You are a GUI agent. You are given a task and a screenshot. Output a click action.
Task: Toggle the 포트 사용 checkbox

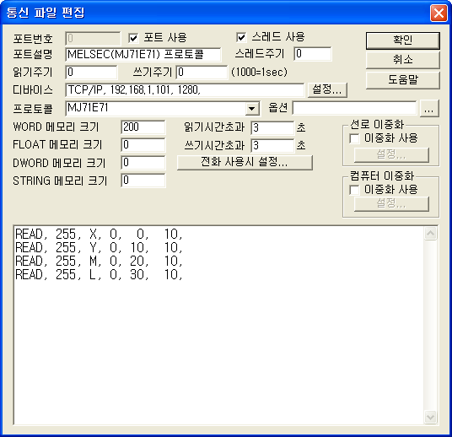(133, 38)
